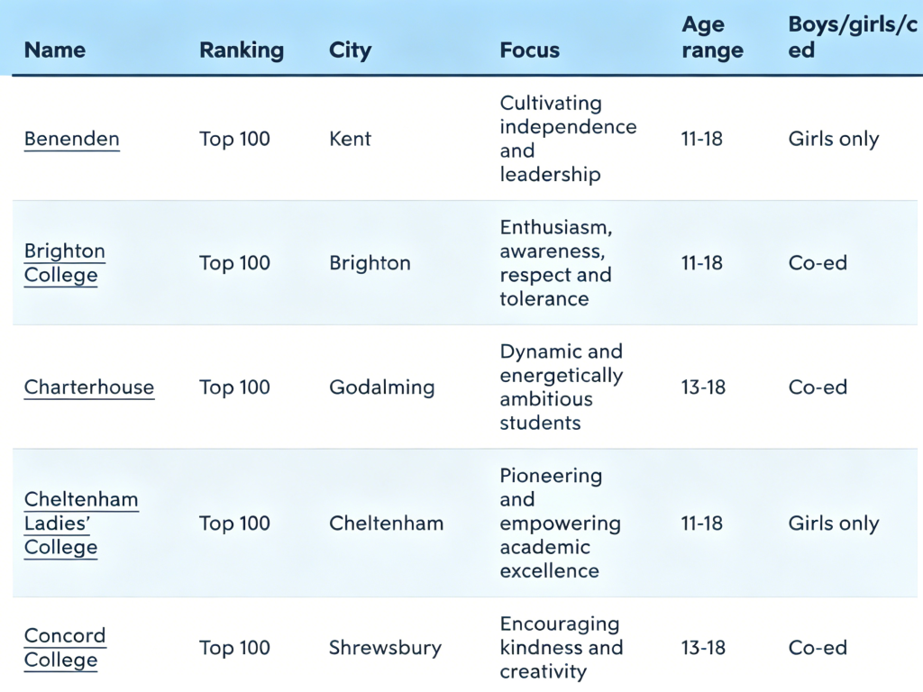This screenshot has height=692, width=923.
Task: Open the Cheltenham Ladies' College link
Action: [x=81, y=524]
